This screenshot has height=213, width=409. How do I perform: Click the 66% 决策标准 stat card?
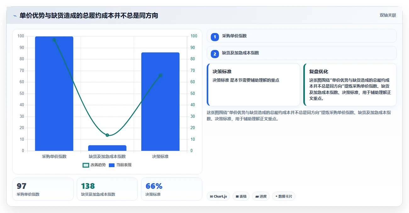171,189
